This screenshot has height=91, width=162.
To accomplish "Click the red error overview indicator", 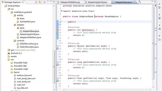I will coord(155,6).
